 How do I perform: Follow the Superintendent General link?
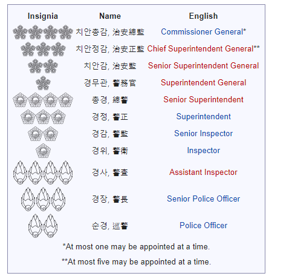tap(203, 83)
